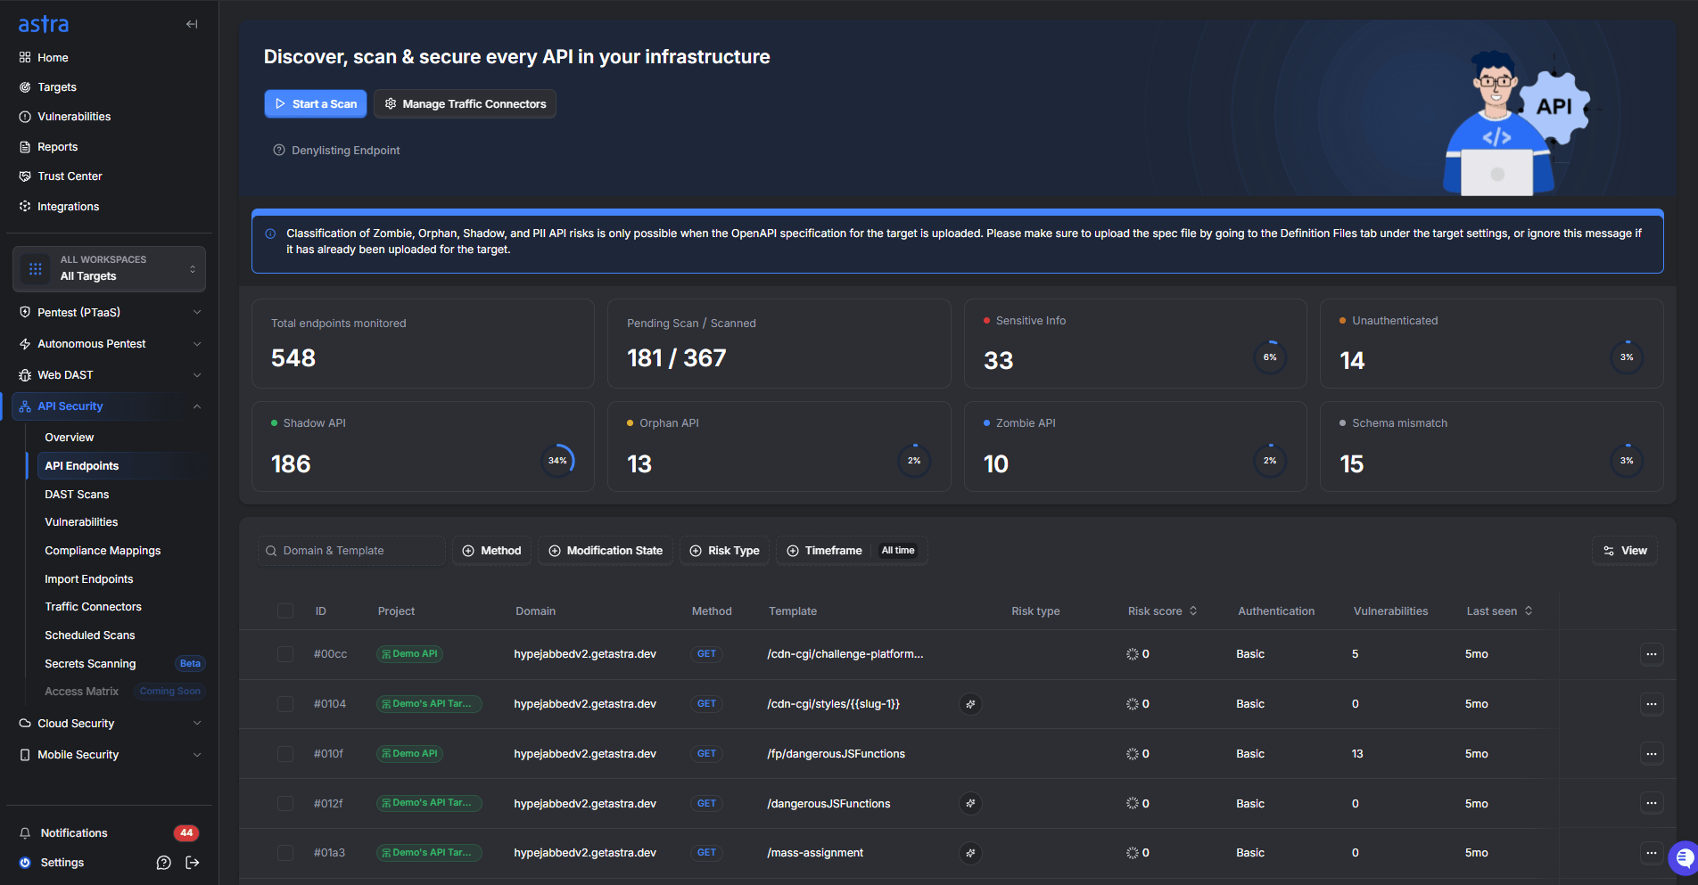The width and height of the screenshot is (1698, 885).
Task: Click the Integrations icon in sidebar
Action: pyautogui.click(x=25, y=207)
